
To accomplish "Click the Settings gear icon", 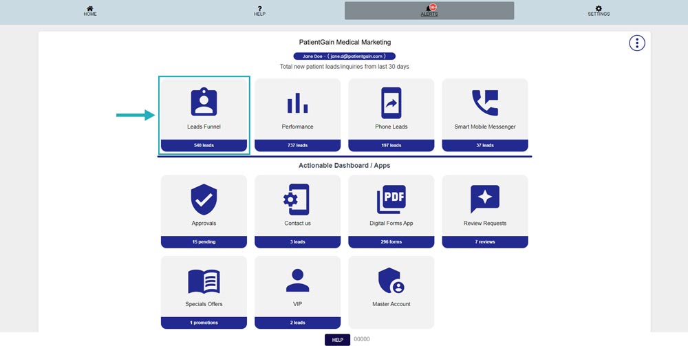I will click(x=599, y=8).
